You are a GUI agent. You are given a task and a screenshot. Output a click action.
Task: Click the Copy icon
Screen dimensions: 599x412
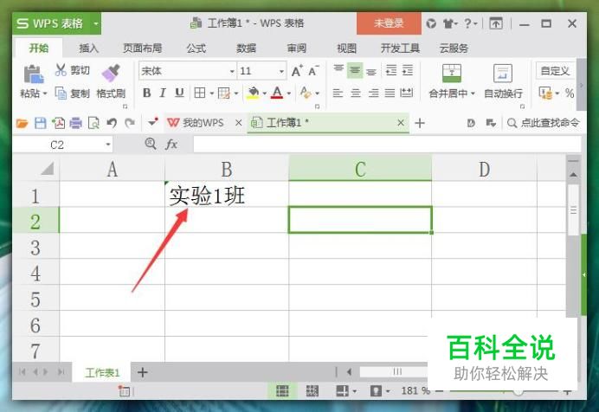pyautogui.click(x=61, y=93)
